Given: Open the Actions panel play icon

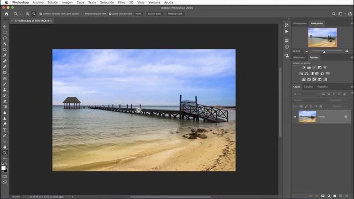Looking at the screenshot, I should [287, 32].
